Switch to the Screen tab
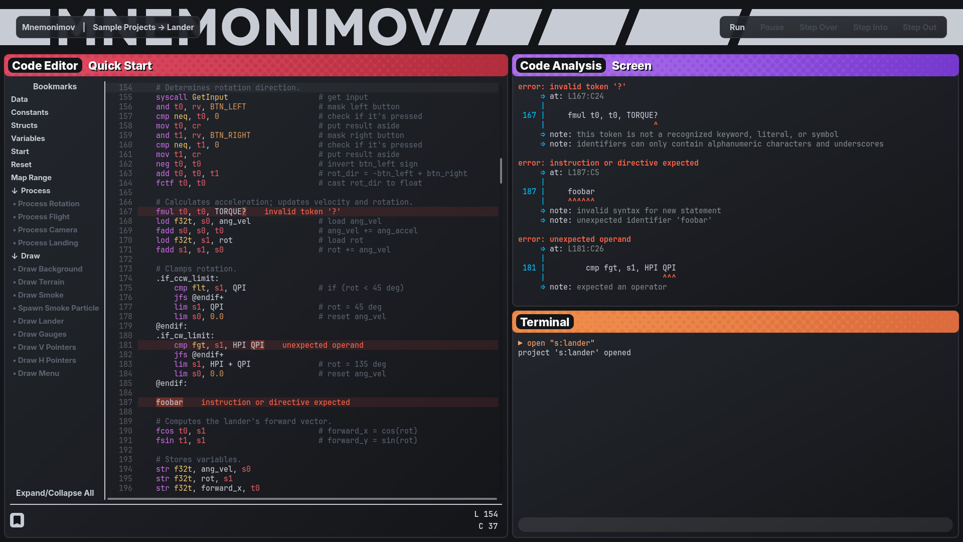 point(631,65)
